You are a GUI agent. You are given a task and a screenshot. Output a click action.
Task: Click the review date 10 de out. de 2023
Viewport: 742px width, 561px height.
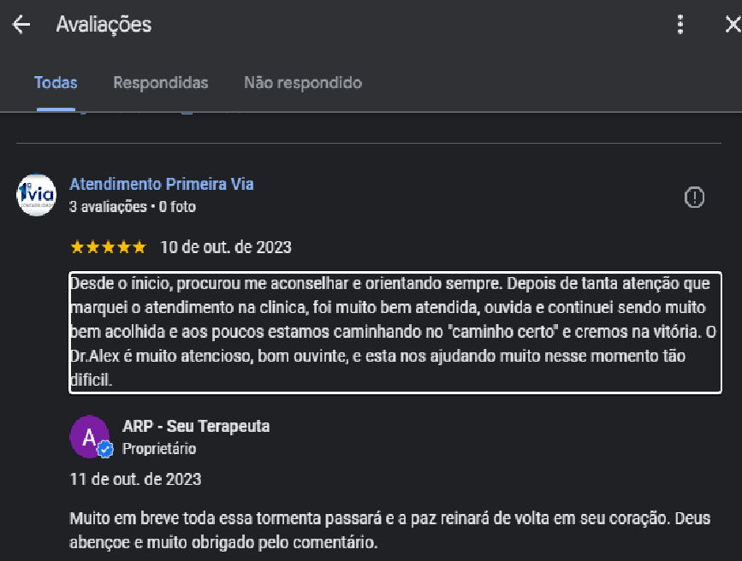click(226, 248)
